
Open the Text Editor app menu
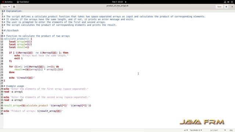23,2
